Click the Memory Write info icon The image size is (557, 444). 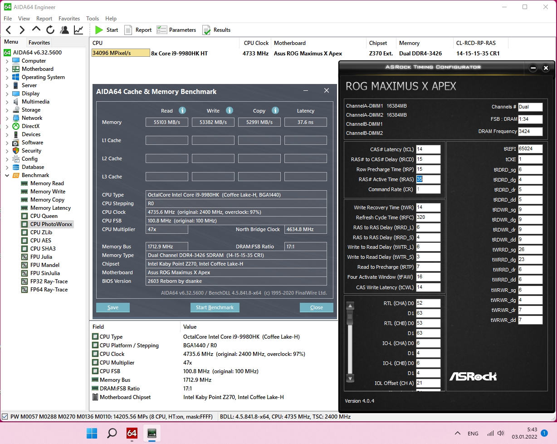pyautogui.click(x=230, y=110)
